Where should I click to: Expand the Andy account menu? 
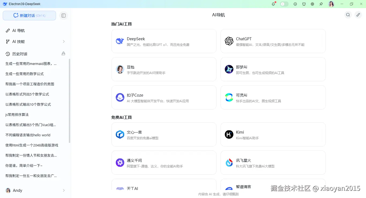[x=64, y=190]
